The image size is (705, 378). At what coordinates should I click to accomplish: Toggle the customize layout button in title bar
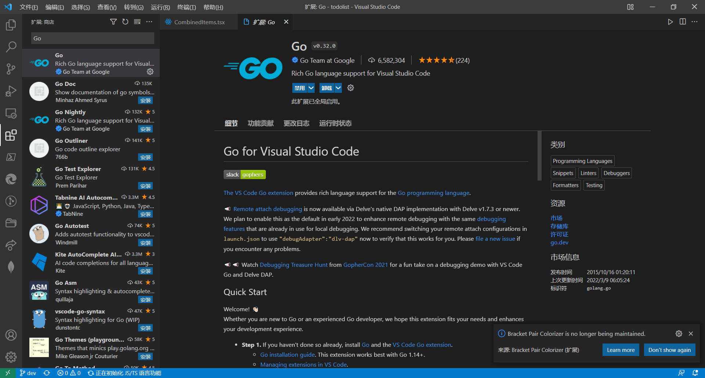pos(630,7)
